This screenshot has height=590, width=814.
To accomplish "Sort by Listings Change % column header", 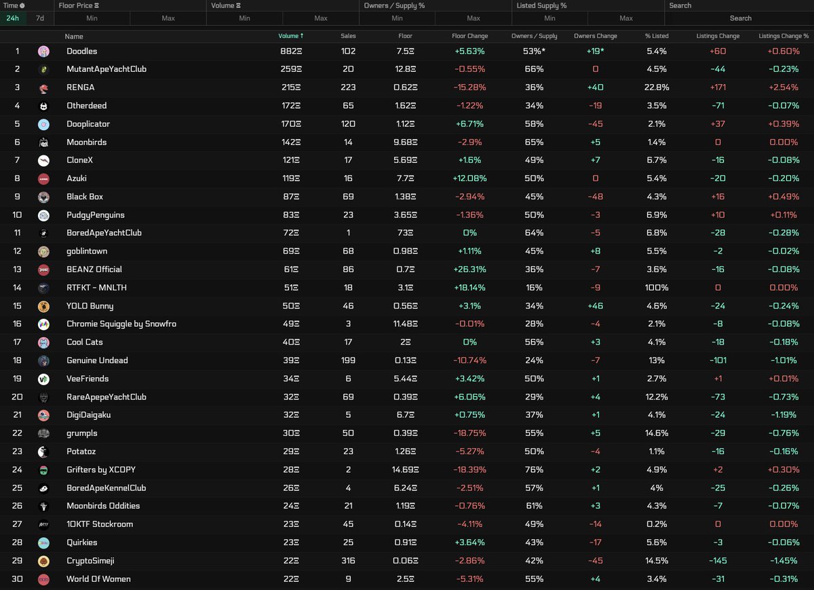I will 783,36.
